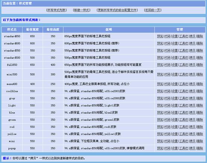This screenshot has width=207, height=163.
Task: Open the 所有样式列表 link
Action: click(x=56, y=10)
